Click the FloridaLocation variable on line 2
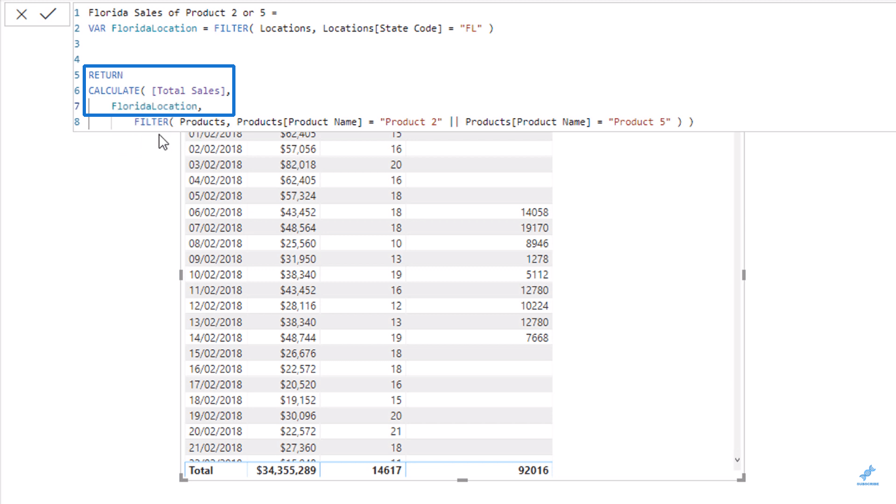The width and height of the screenshot is (896, 504). pyautogui.click(x=154, y=28)
